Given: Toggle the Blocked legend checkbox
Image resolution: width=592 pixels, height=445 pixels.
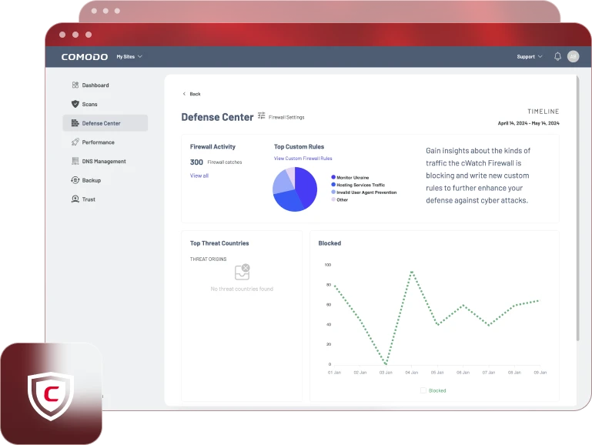Looking at the screenshot, I should (x=423, y=390).
